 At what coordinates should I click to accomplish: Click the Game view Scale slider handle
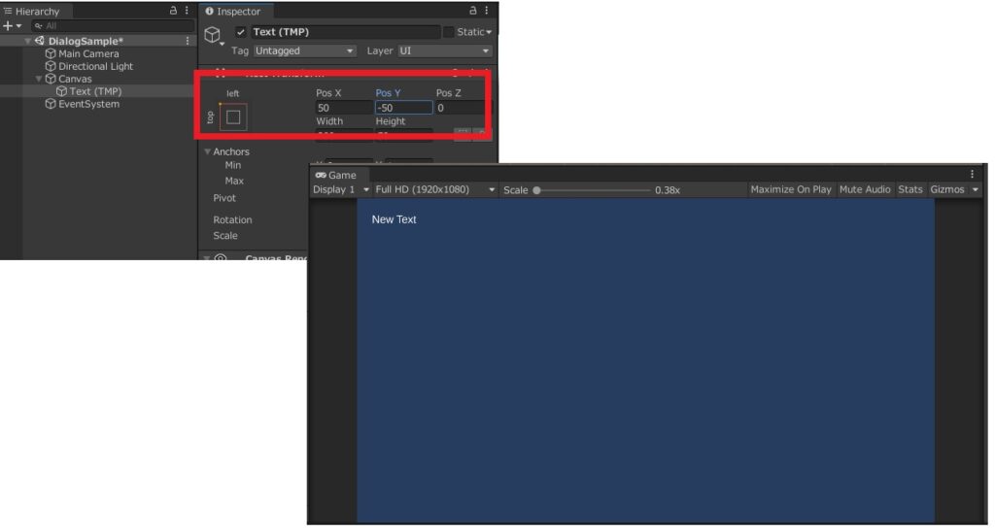[536, 190]
